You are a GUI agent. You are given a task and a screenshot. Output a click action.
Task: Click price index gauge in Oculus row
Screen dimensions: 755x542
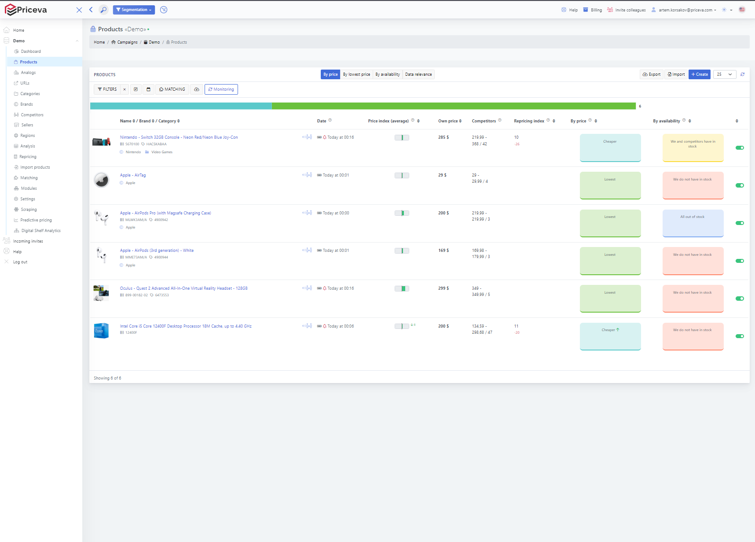pyautogui.click(x=402, y=289)
